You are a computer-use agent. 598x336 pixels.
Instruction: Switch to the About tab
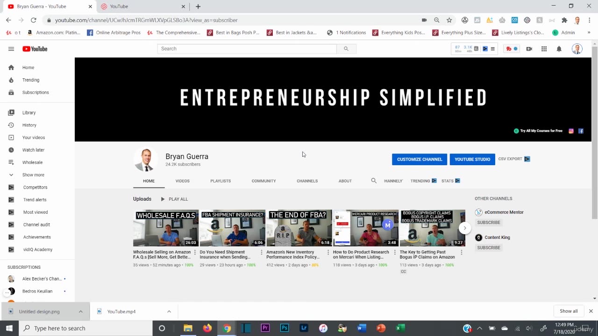coord(345,181)
